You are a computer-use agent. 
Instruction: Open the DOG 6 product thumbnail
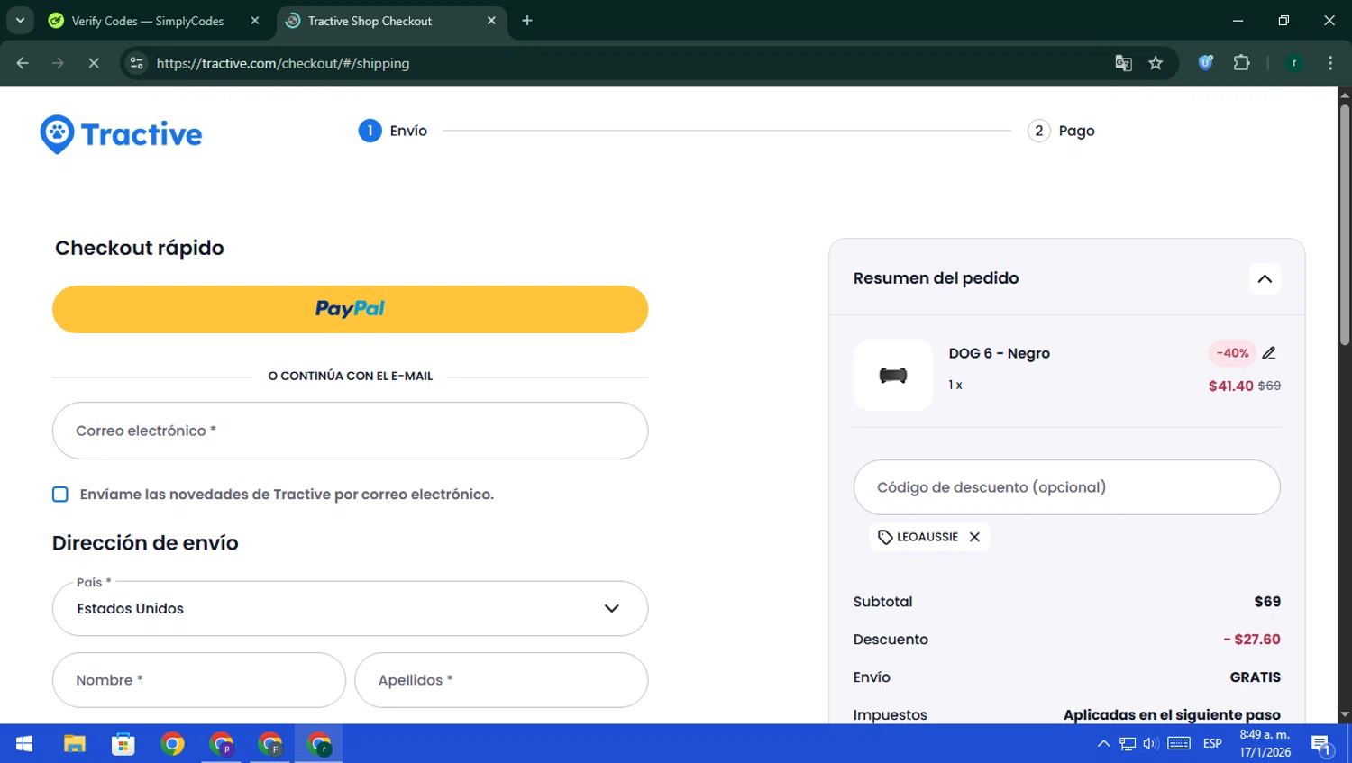893,375
